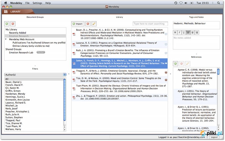Viewport: 225px width, 141px height.
Task: Click note bubble icon on Lazarus entry
Action: [166, 44]
